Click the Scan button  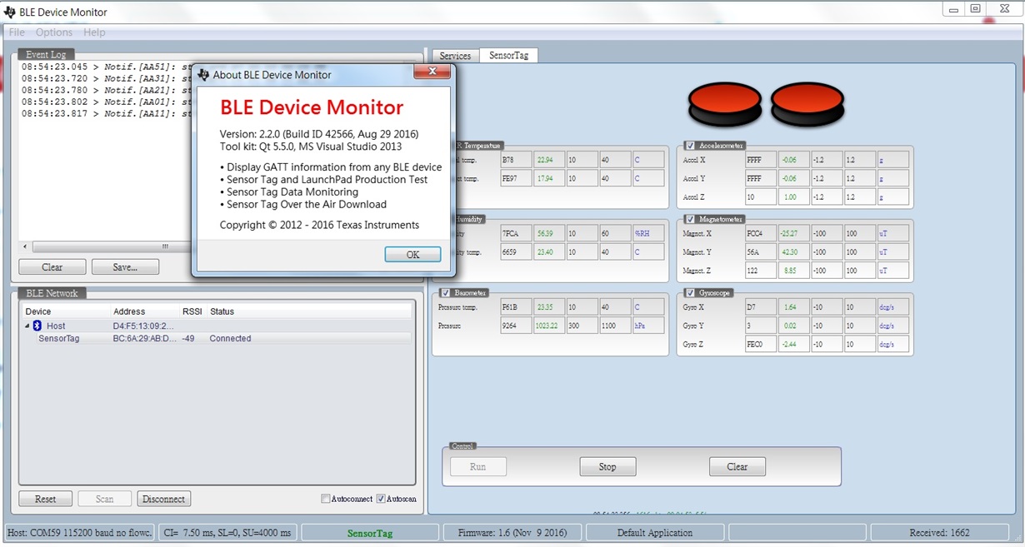click(104, 499)
